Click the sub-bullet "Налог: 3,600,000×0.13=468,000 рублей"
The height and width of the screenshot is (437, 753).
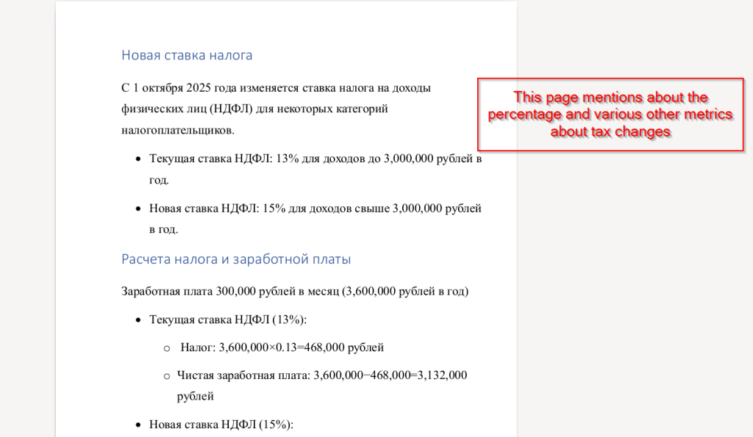click(x=282, y=347)
